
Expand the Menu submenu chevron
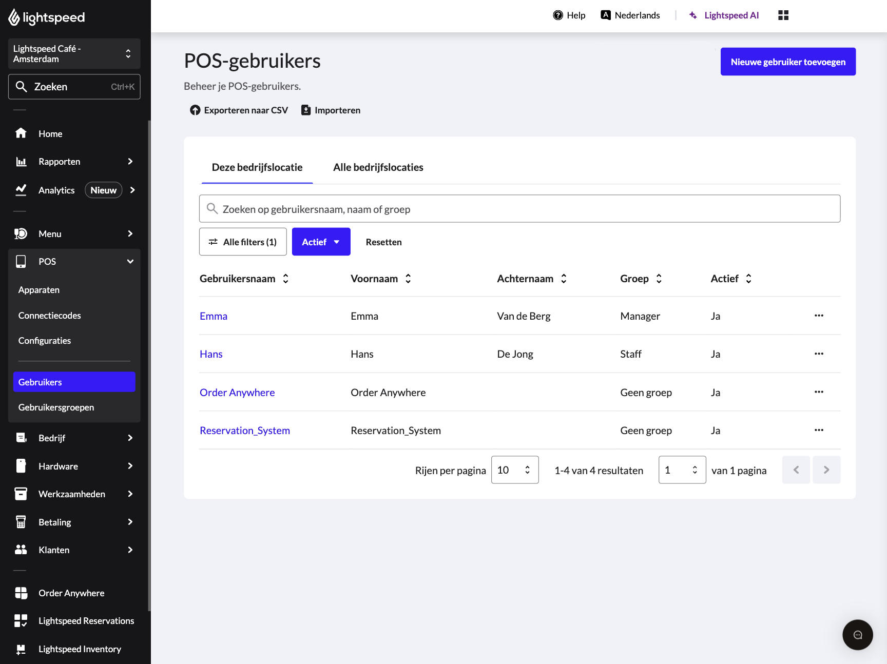pos(130,233)
